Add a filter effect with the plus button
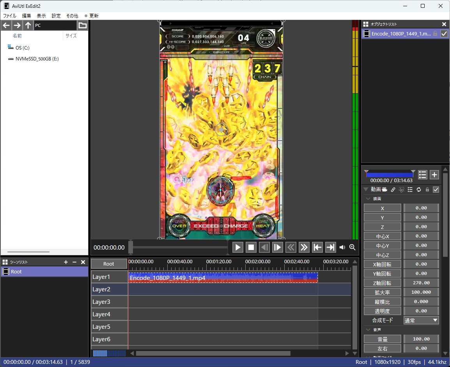The width and height of the screenshot is (450, 367). coord(434,175)
